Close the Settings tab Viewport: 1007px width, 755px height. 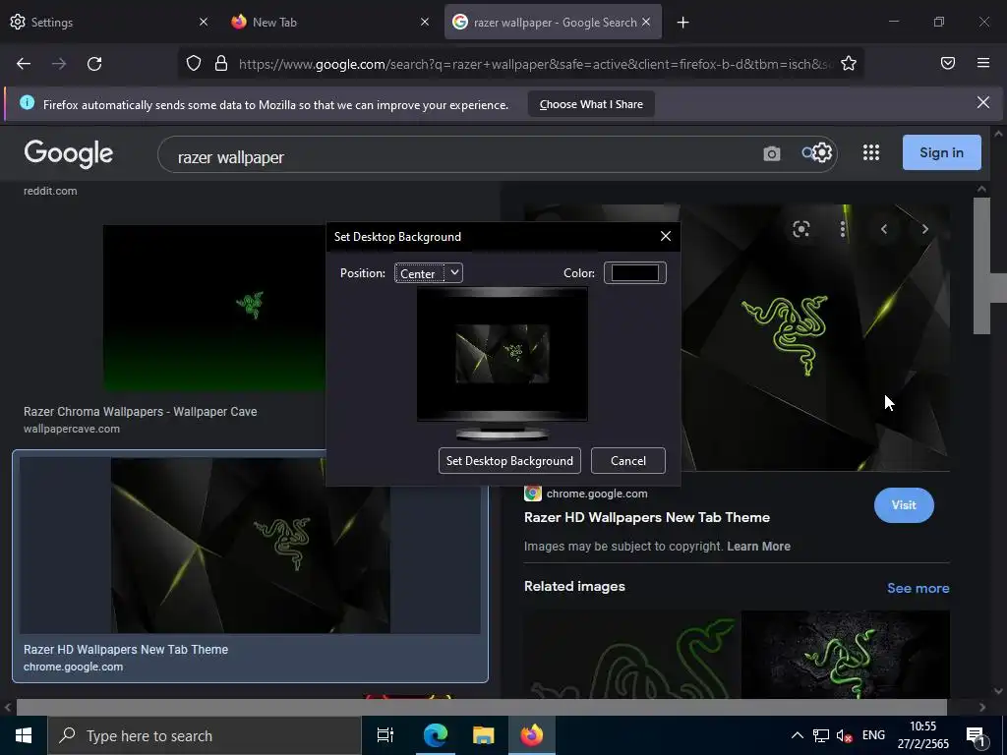(203, 22)
